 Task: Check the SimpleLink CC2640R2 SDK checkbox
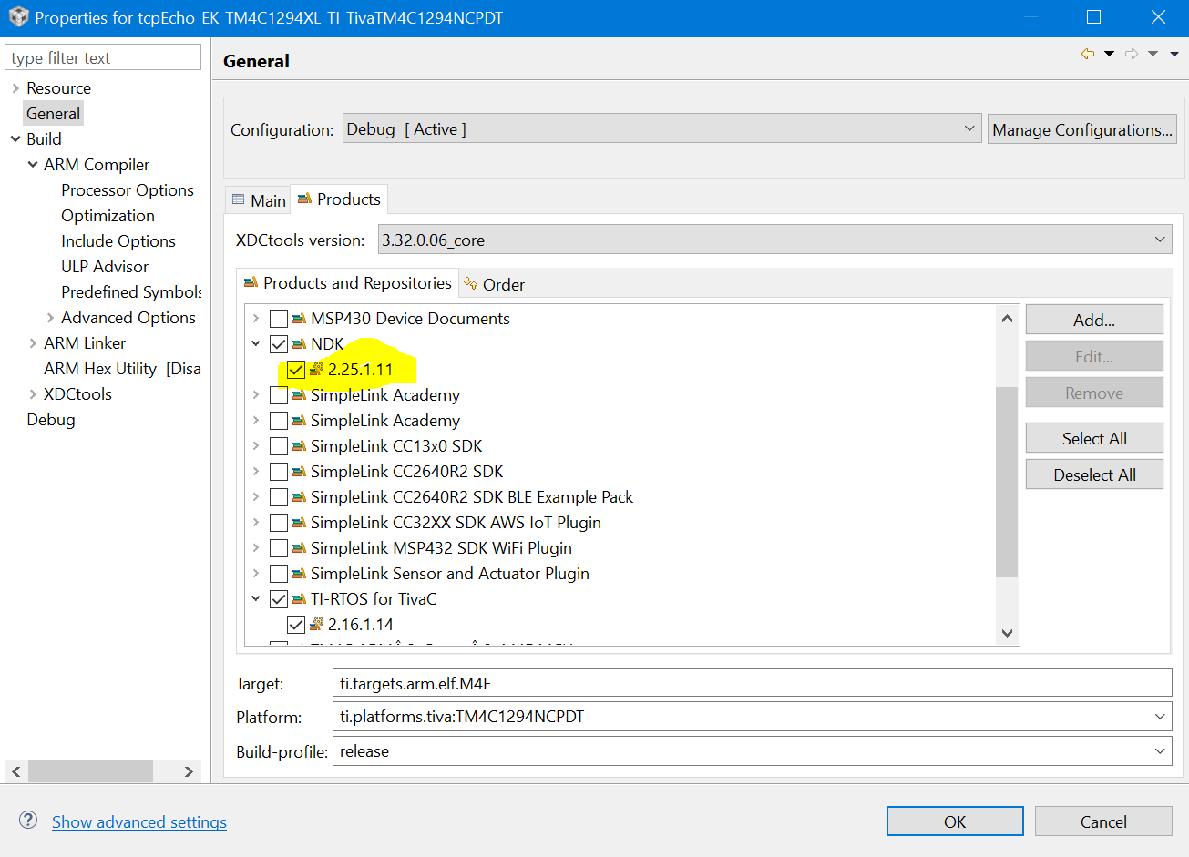click(279, 472)
